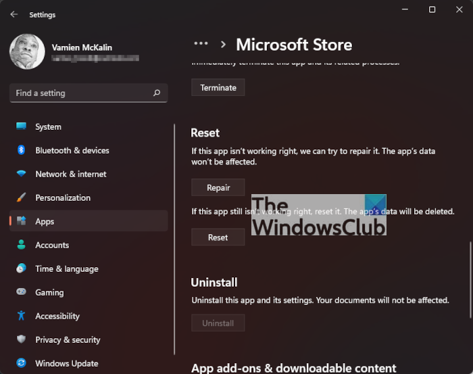Click the System monitor icon in sidebar

22,126
